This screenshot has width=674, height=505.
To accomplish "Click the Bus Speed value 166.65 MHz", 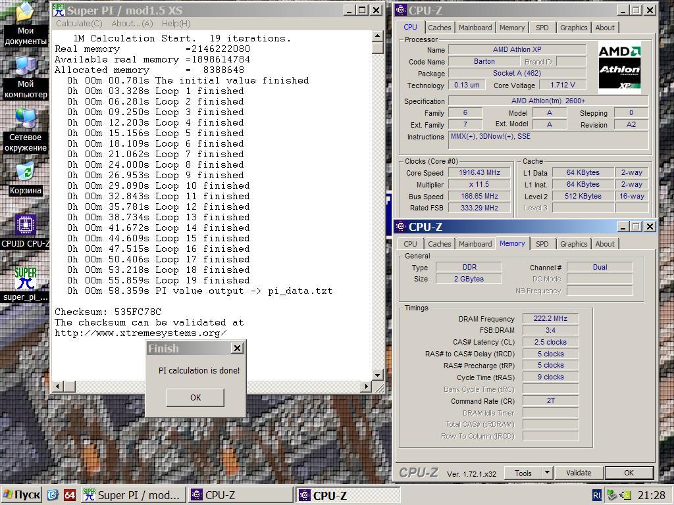I will [x=479, y=196].
